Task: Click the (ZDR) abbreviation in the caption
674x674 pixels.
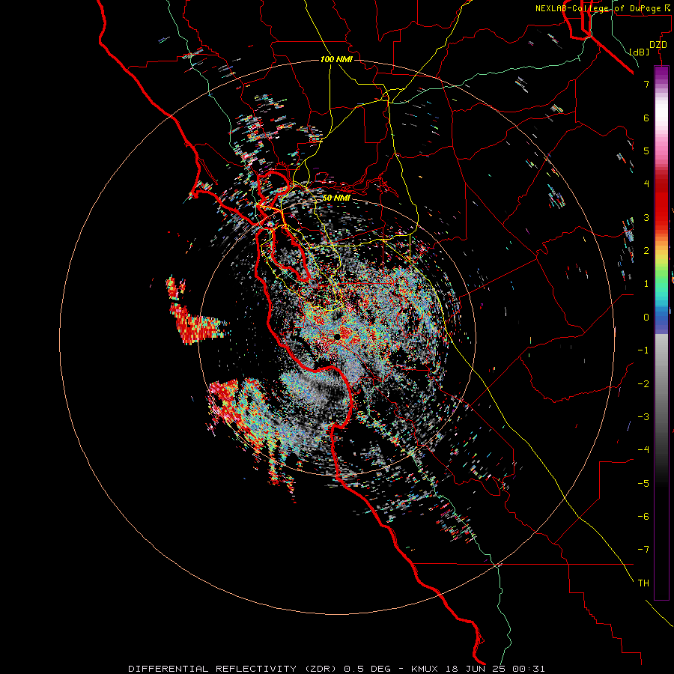Action: coord(321,669)
